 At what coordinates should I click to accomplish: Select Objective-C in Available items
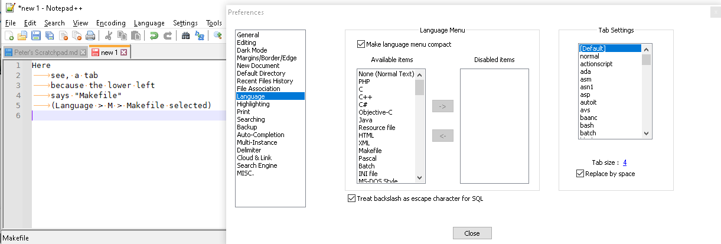[x=386, y=112]
